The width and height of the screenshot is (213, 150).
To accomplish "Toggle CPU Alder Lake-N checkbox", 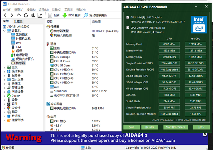I will coord(128,28).
